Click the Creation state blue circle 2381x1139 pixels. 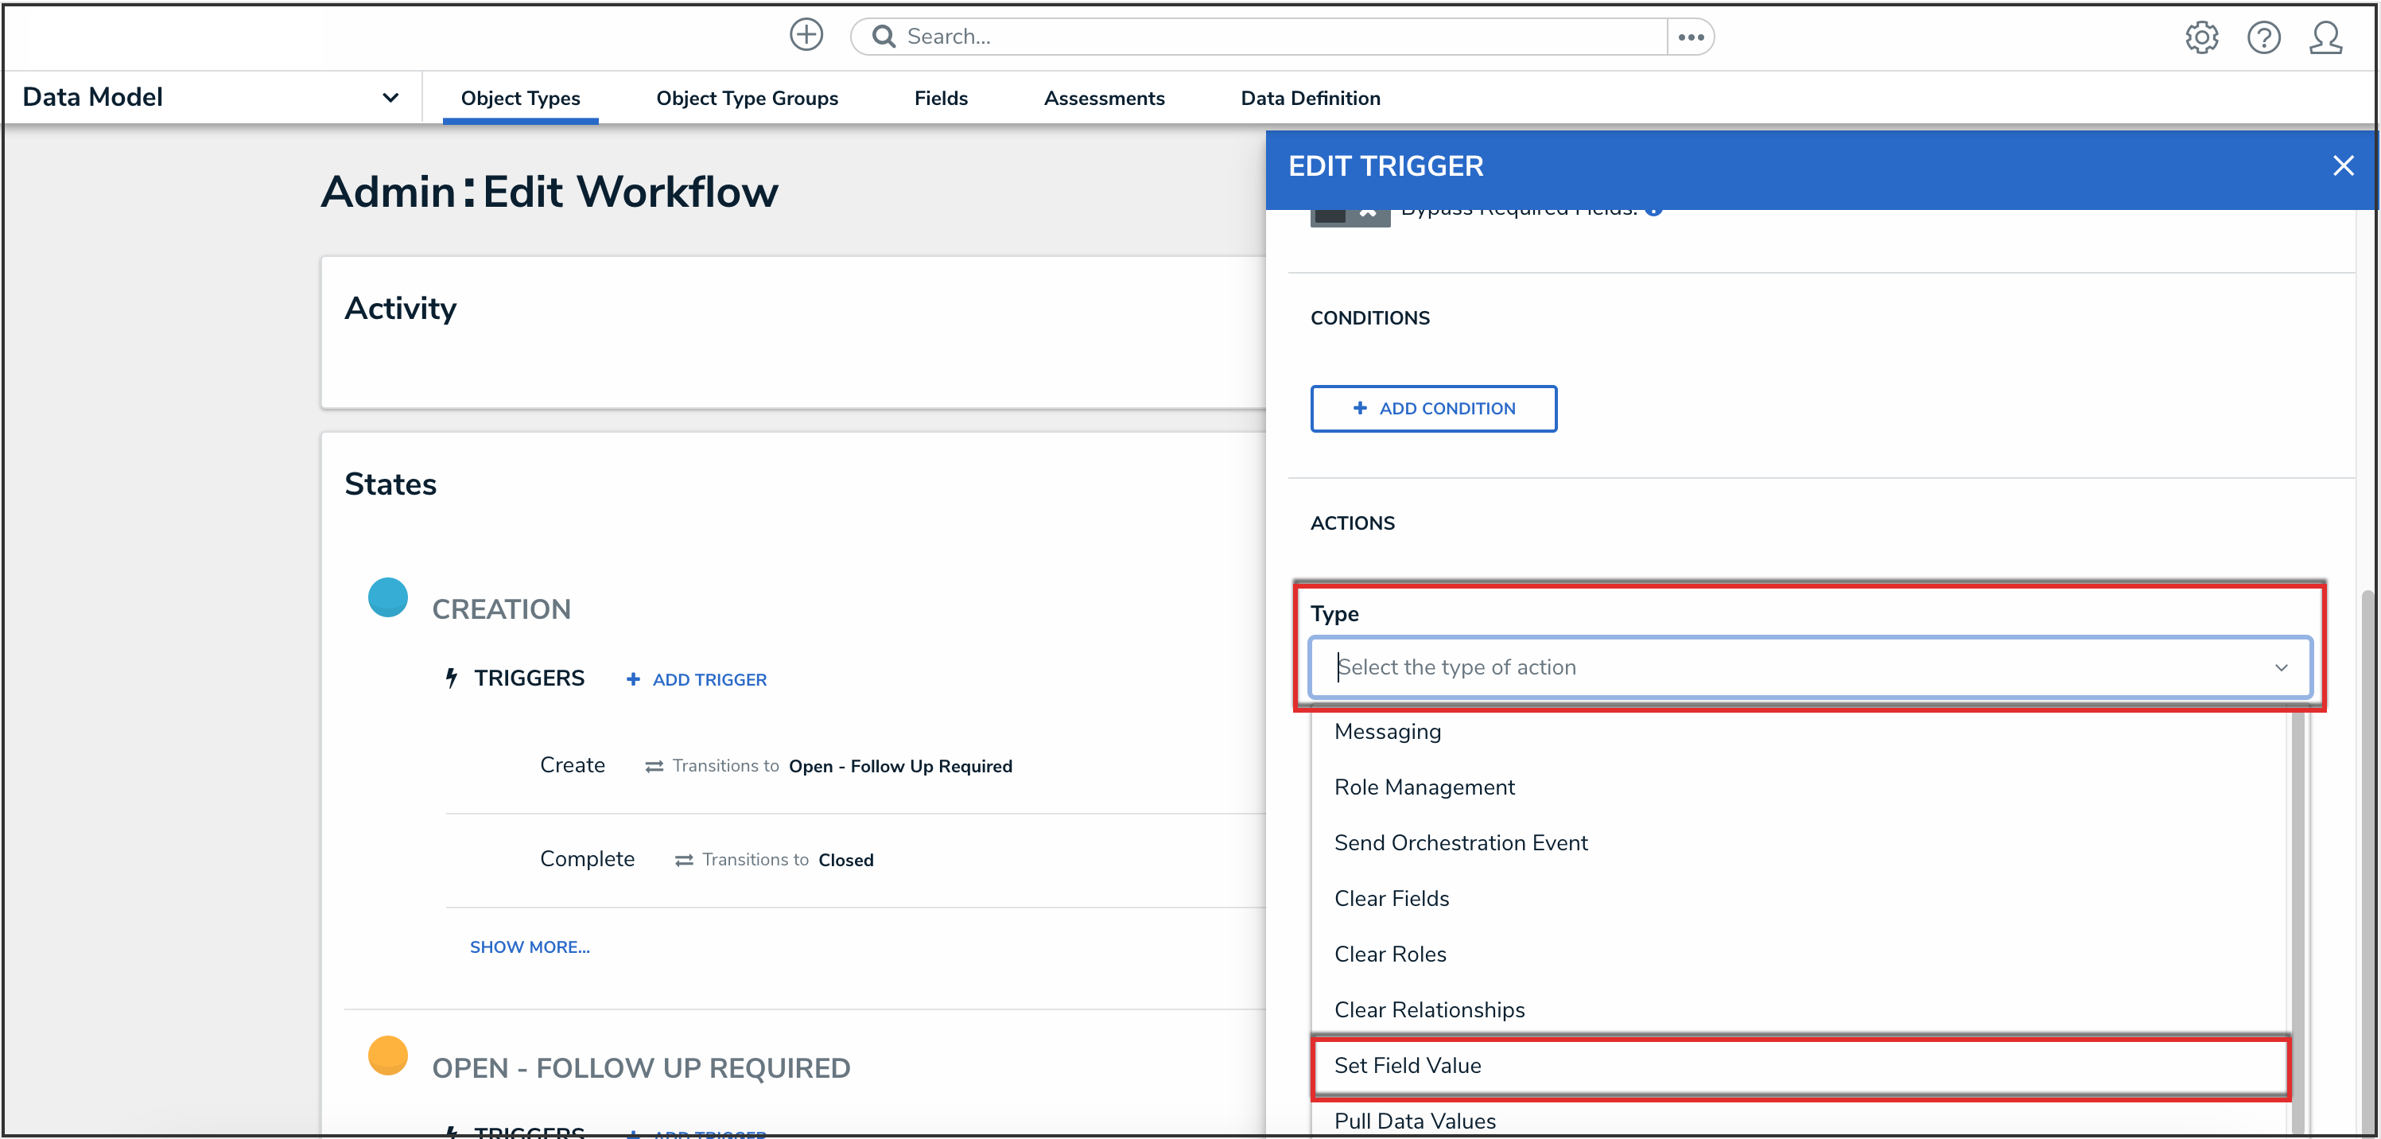387,597
